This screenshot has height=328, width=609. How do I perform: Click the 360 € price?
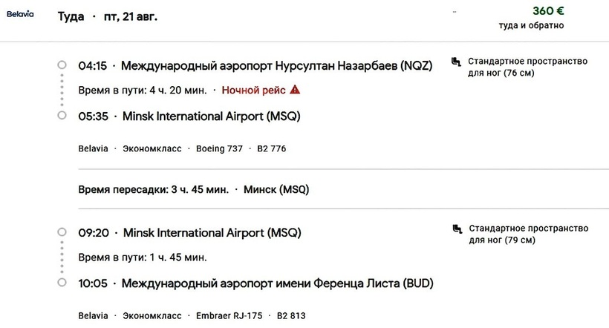pyautogui.click(x=548, y=11)
